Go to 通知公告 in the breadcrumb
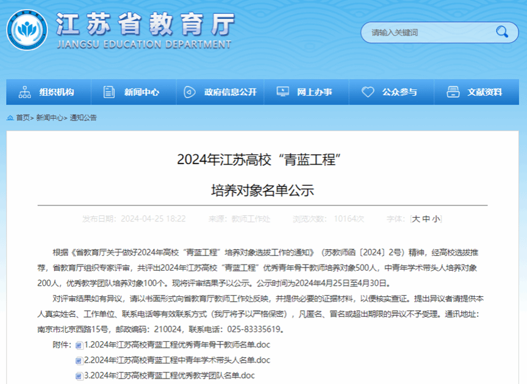This screenshot has height=384, width=527. (83, 118)
